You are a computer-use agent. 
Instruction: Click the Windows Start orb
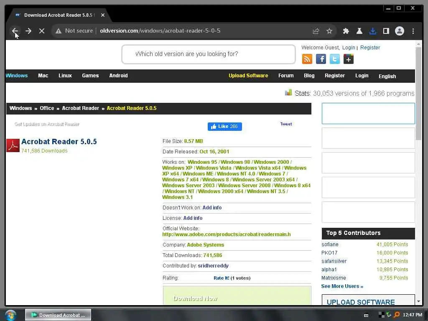click(x=10, y=315)
